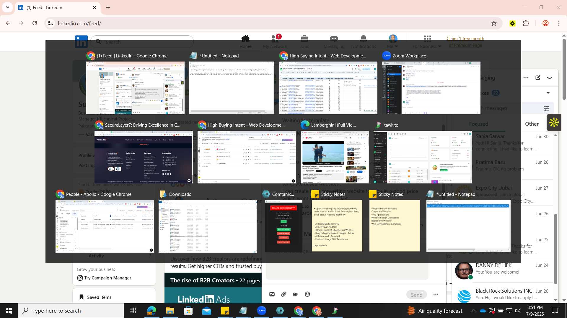Switch to the Other messages tab
This screenshot has width=567, height=318.
pos(532,124)
